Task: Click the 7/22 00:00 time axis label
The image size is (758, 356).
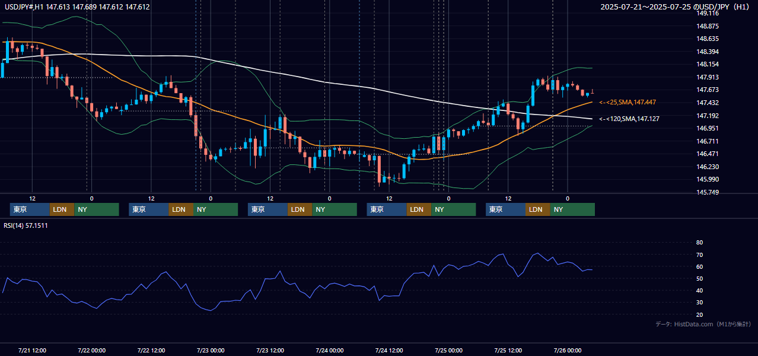Action: (x=91, y=350)
